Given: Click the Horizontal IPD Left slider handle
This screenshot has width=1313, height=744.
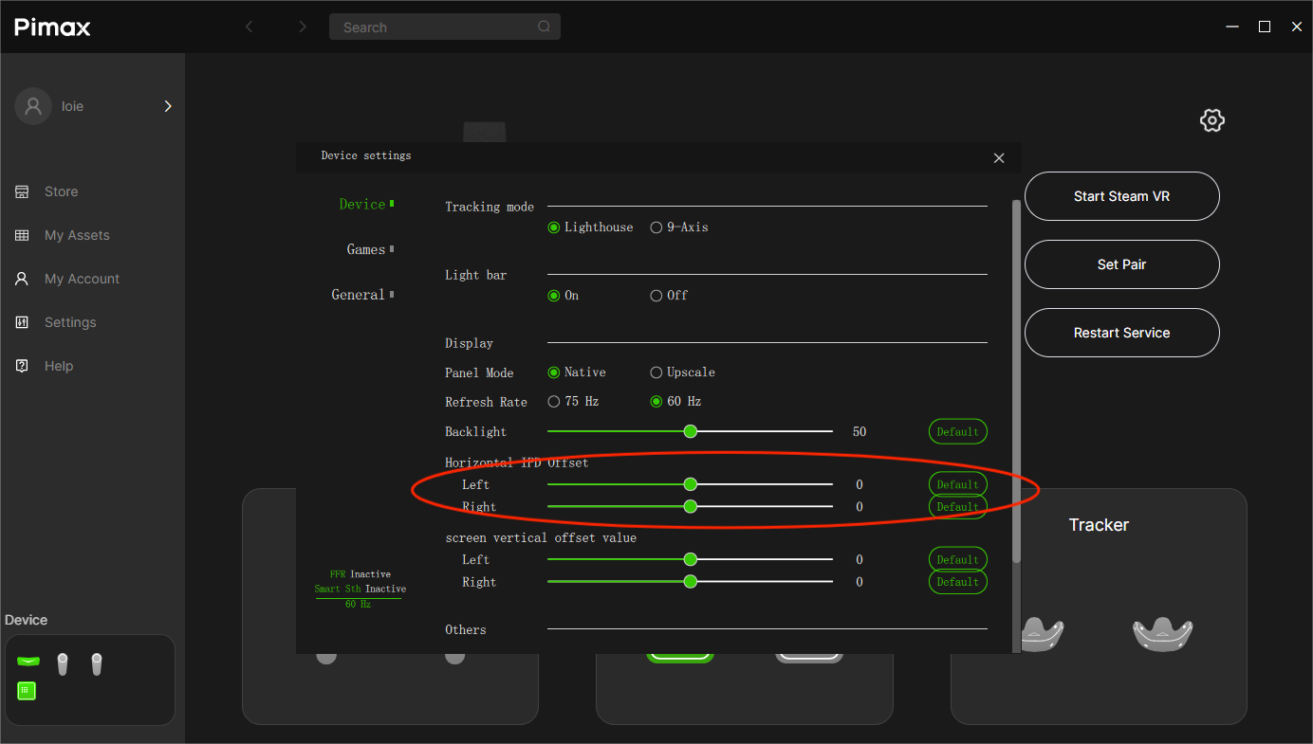Looking at the screenshot, I should [691, 483].
